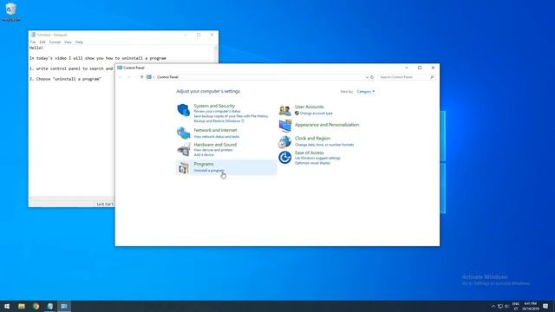Image resolution: width=555 pixels, height=312 pixels.
Task: Open the Recycle Bin on desktop
Action: tap(11, 11)
